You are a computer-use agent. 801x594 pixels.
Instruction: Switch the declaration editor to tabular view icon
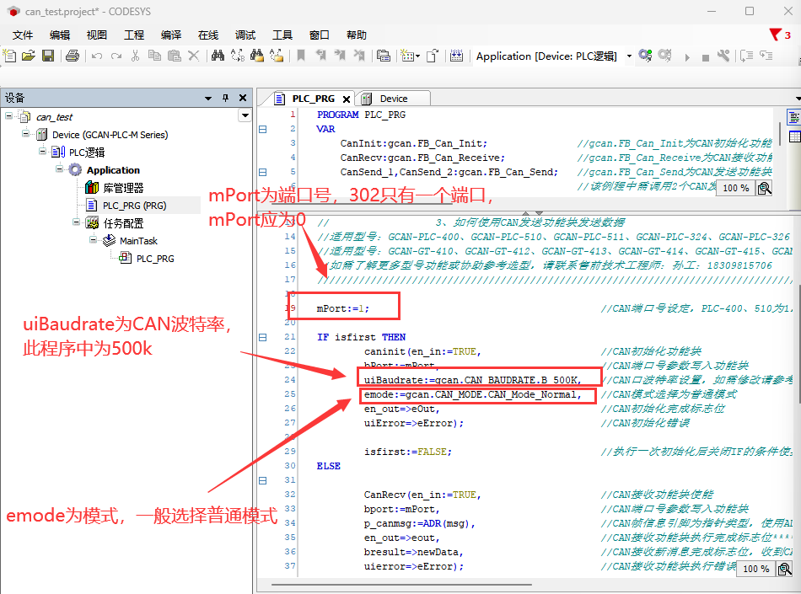794,136
